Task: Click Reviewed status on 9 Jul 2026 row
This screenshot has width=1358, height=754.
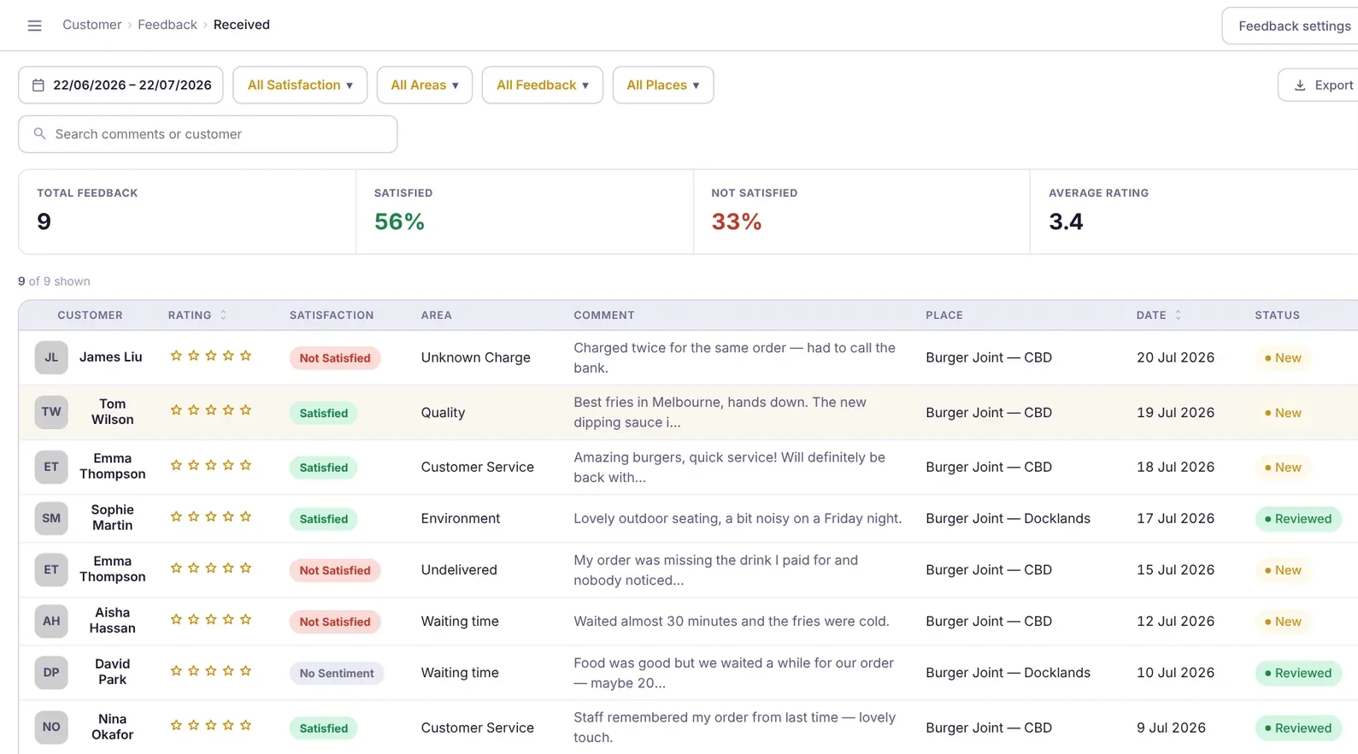Action: click(x=1298, y=728)
